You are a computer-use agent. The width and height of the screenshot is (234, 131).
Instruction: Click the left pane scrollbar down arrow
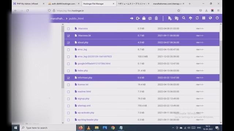pos(63,123)
